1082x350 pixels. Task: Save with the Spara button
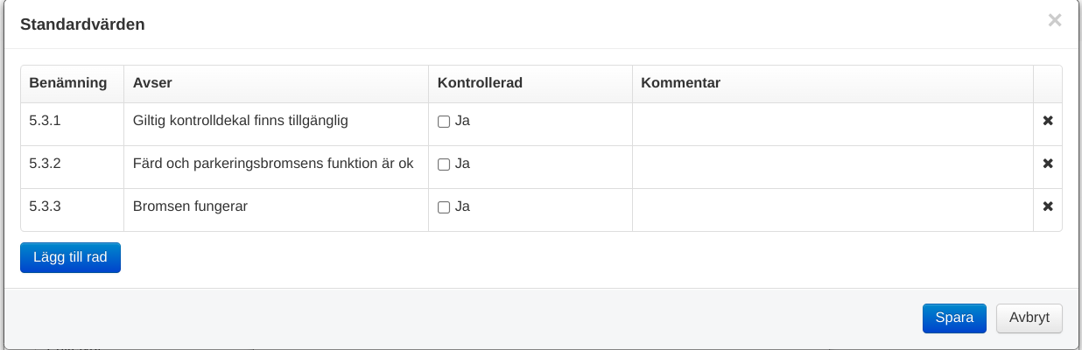954,318
